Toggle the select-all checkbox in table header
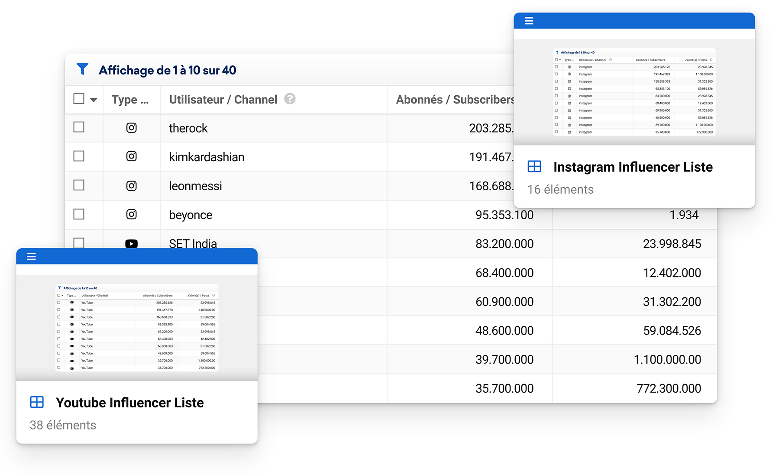The height and width of the screenshot is (475, 782). (79, 99)
